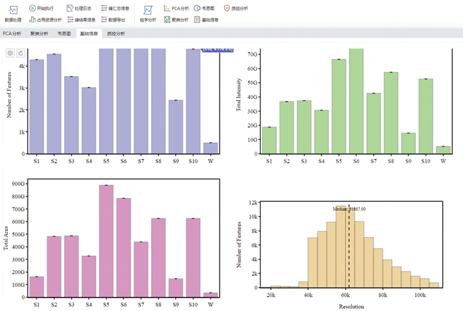The image size is (463, 311).
Task: Open 质控分析 QC analysis from the toolbar
Action: [236, 8]
